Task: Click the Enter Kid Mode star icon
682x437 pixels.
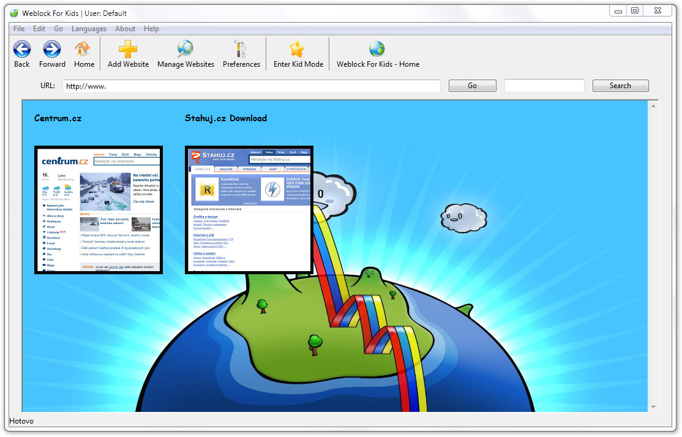Action: (x=297, y=49)
